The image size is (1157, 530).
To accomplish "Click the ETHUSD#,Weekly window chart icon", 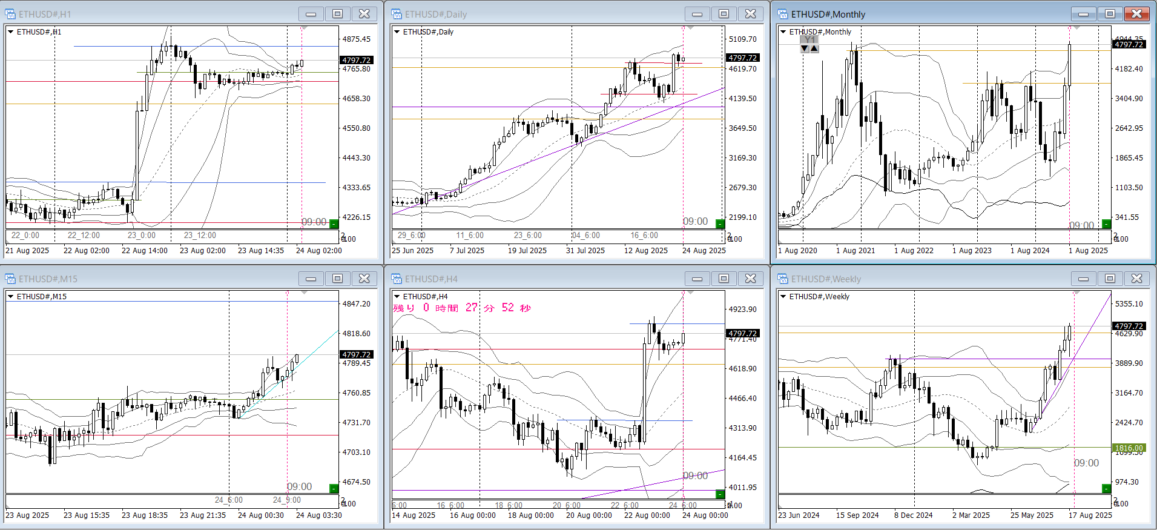I will [x=783, y=279].
